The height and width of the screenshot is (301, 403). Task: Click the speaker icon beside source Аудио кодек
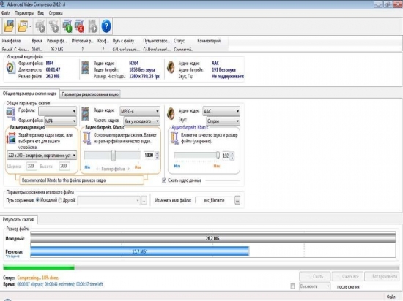pyautogui.click(x=171, y=67)
